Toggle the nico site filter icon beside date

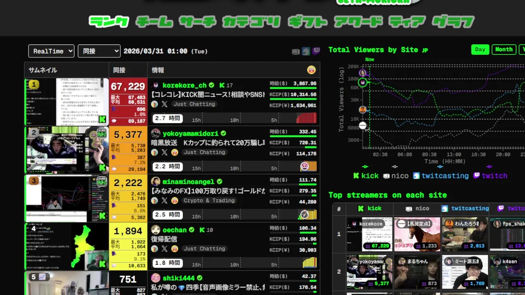[296, 51]
